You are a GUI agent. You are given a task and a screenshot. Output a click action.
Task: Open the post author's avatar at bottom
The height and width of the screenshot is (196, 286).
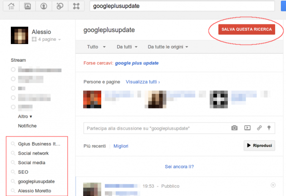click(x=92, y=189)
